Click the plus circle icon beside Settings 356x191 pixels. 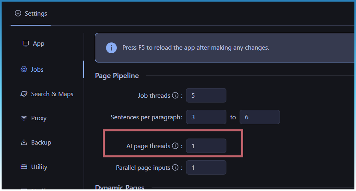[18, 14]
